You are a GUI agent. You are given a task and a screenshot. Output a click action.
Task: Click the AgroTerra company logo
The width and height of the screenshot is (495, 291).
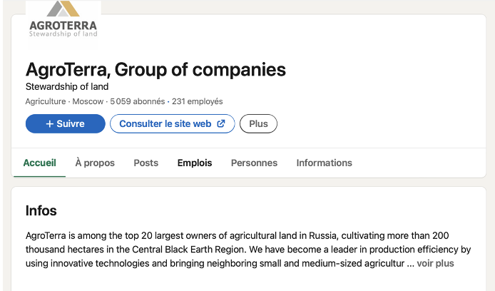point(63,20)
